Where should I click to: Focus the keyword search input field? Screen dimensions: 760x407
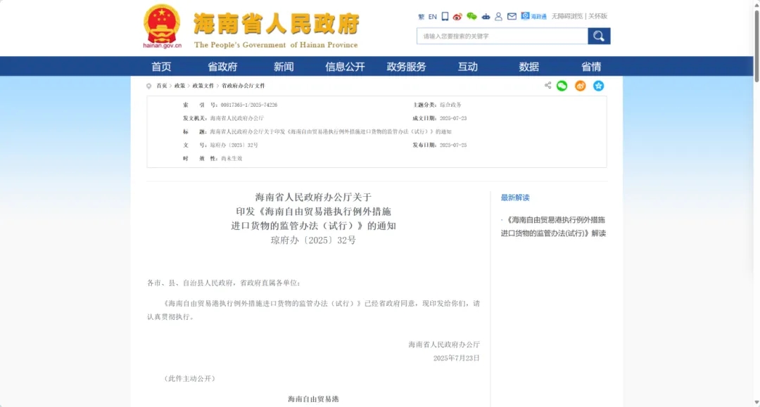[502, 36]
